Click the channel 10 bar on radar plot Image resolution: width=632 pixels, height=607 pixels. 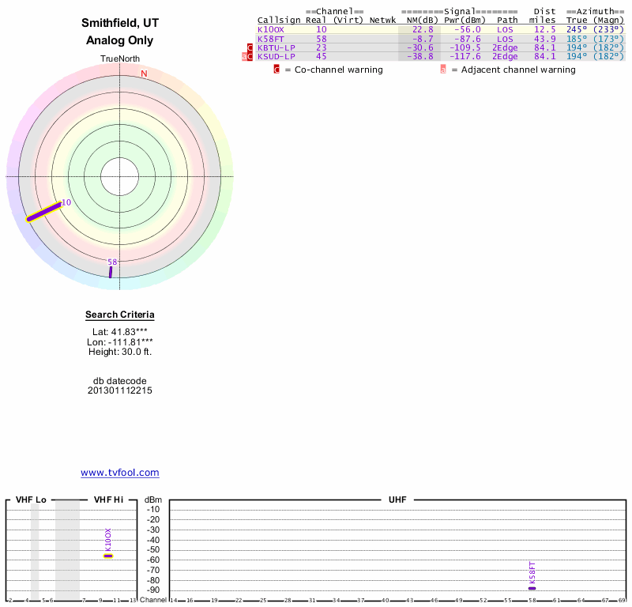43,213
